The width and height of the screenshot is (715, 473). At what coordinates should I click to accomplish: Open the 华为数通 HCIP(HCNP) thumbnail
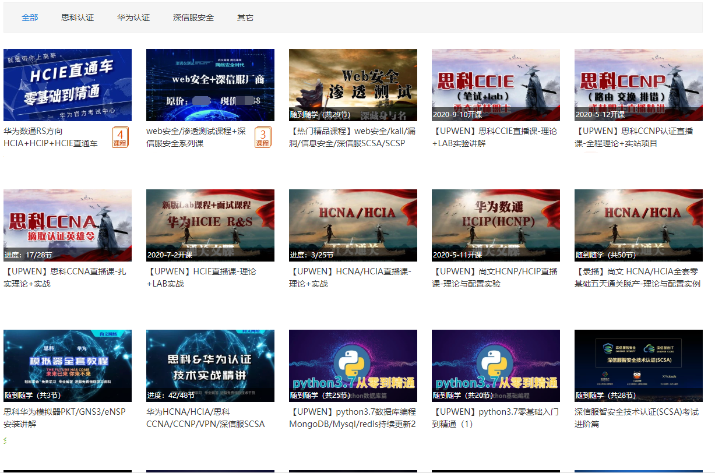pyautogui.click(x=496, y=225)
